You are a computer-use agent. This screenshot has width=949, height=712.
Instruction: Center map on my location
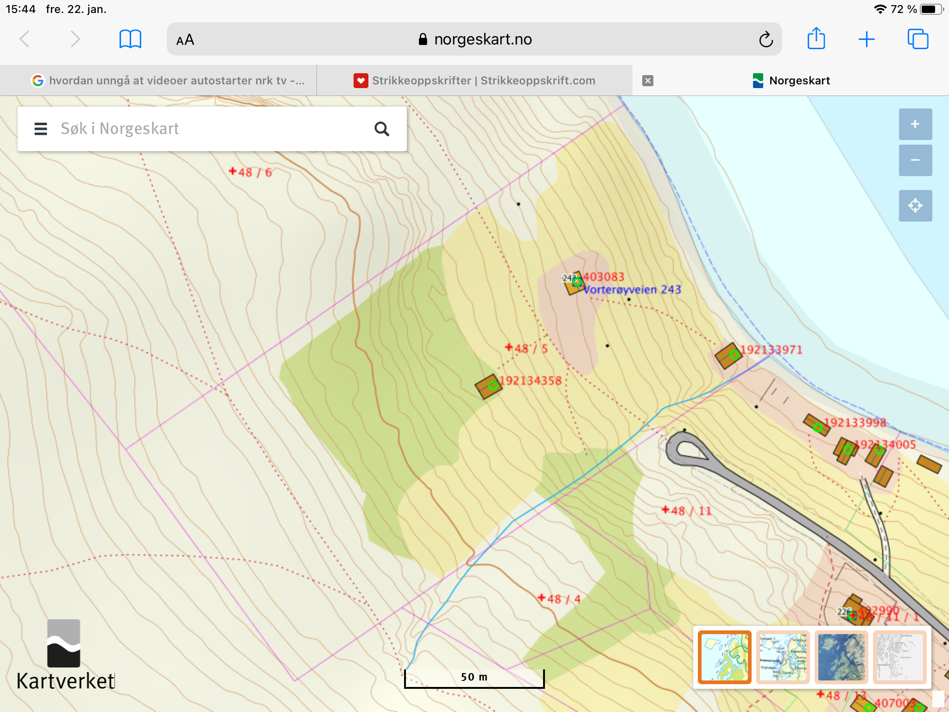click(915, 205)
